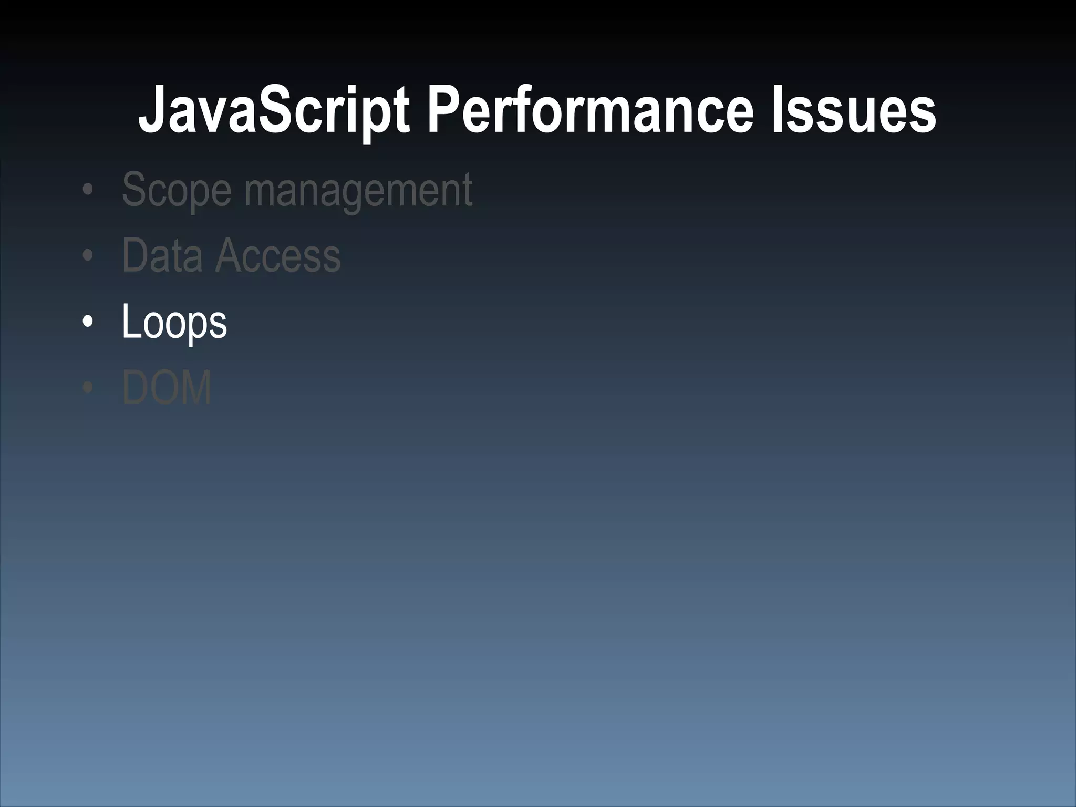This screenshot has height=807, width=1076.
Task: Click the white bullet dot before Loops
Action: 88,322
